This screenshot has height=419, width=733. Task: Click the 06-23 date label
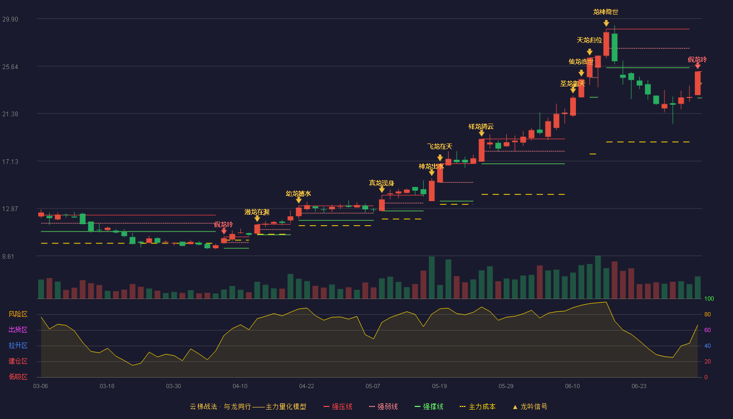tap(639, 386)
